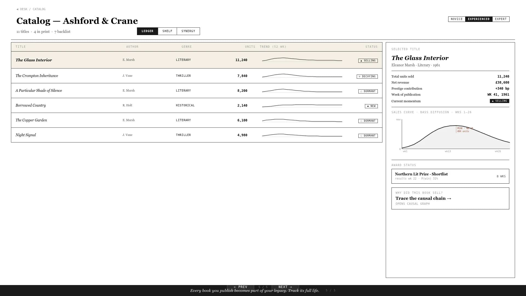Click the Status column header

pyautogui.click(x=371, y=47)
